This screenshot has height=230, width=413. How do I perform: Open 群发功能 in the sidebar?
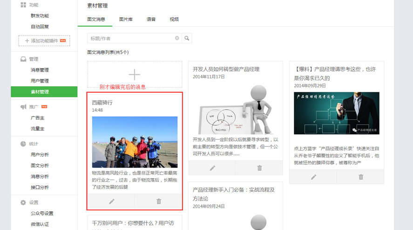[40, 16]
